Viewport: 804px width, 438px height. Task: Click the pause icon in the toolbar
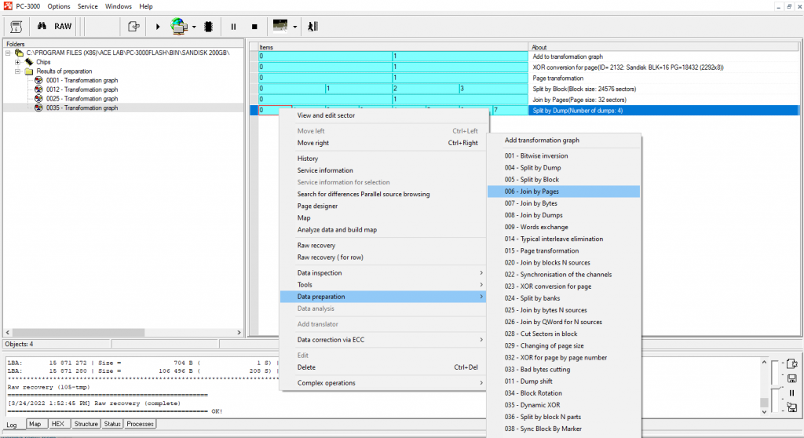click(233, 26)
